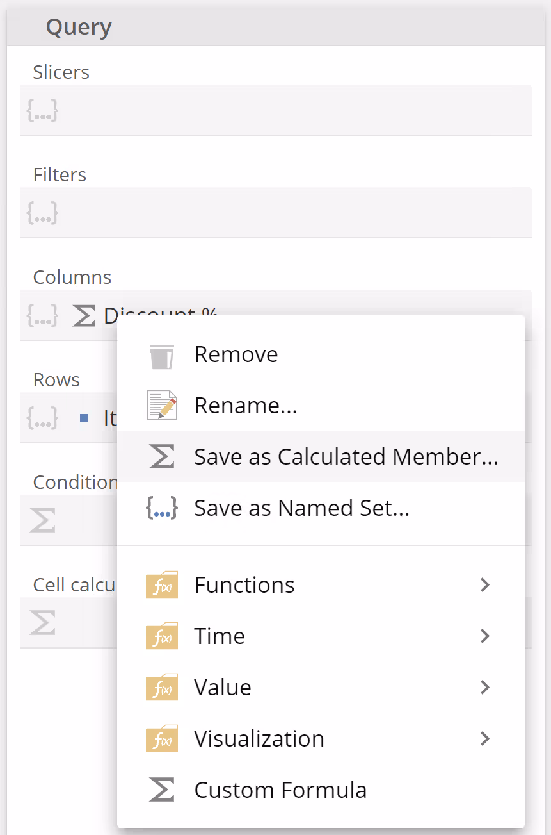Click the braces icon beside Save as Named Set
This screenshot has width=551, height=835.
click(x=161, y=508)
